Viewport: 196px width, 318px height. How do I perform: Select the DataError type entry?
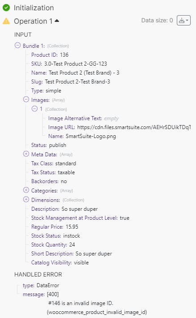pyautogui.click(x=41, y=285)
